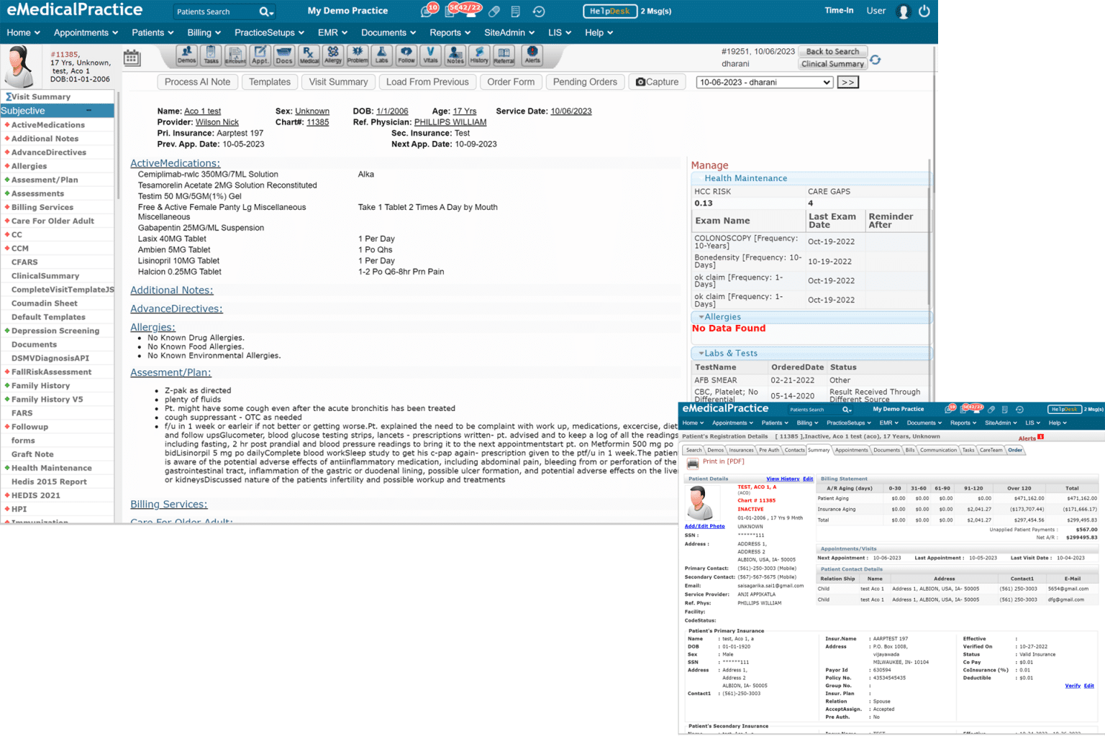The height and width of the screenshot is (736, 1105).
Task: Open the Demos icon in patient toolbar
Action: [x=187, y=55]
